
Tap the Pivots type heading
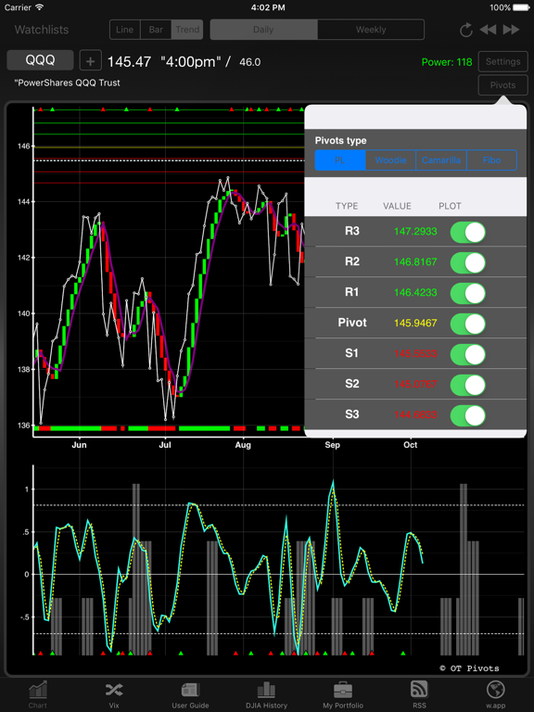340,141
